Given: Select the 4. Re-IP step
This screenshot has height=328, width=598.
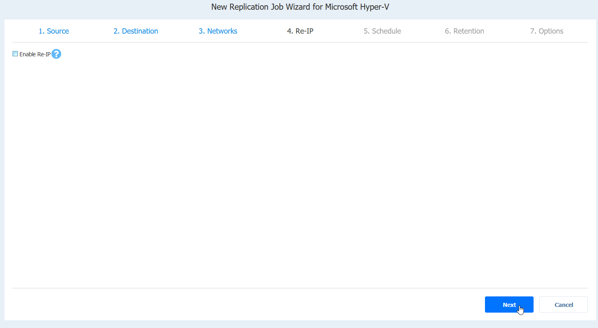Looking at the screenshot, I should click(300, 31).
